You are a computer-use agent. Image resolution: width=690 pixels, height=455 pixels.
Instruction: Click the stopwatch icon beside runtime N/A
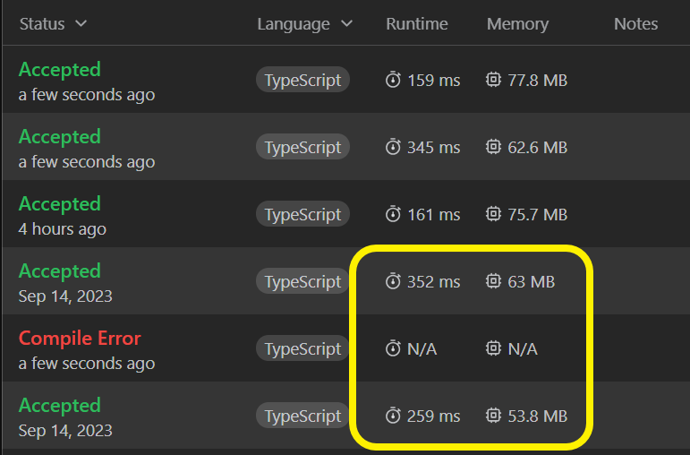pos(393,348)
